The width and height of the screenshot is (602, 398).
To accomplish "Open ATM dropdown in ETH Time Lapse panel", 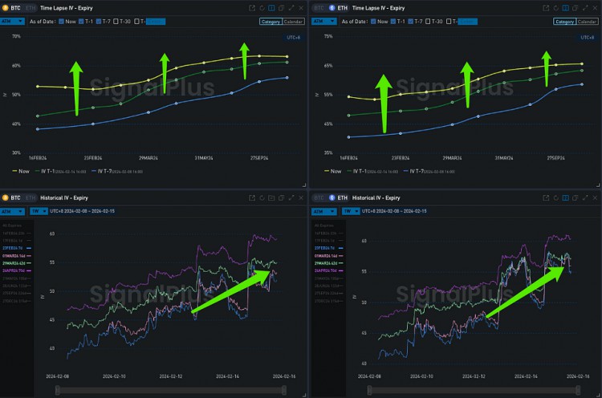I will 324,22.
